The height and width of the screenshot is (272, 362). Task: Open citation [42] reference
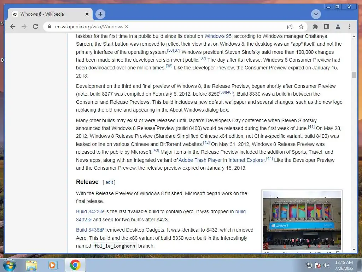coord(206,142)
